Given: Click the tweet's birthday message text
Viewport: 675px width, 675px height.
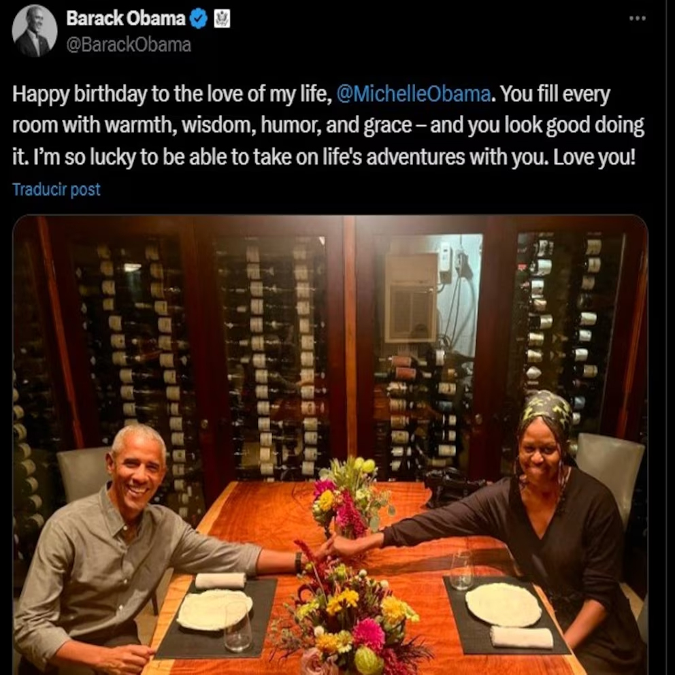Looking at the screenshot, I should (x=328, y=125).
